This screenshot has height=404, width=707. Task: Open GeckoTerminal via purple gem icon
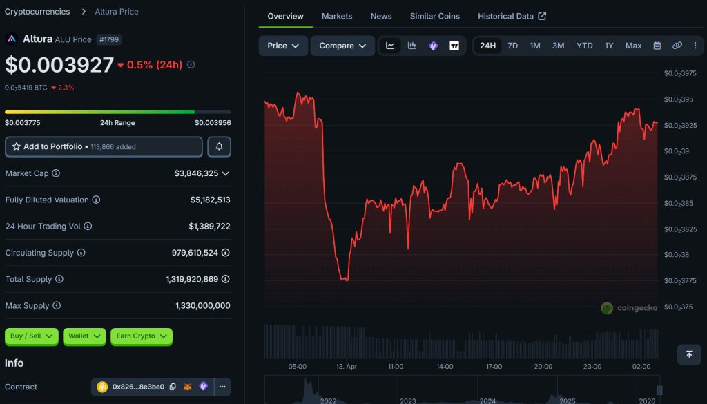(x=434, y=45)
